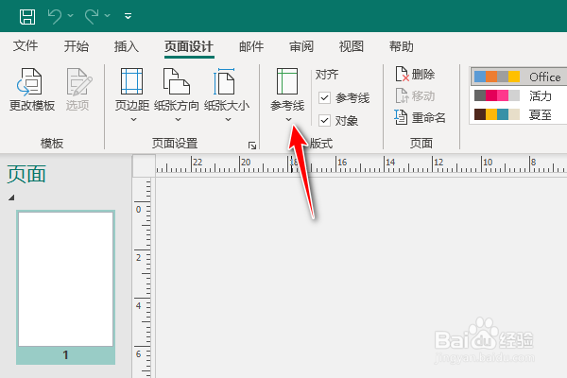Click the 删除 page button
The height and width of the screenshot is (378, 567).
(415, 74)
